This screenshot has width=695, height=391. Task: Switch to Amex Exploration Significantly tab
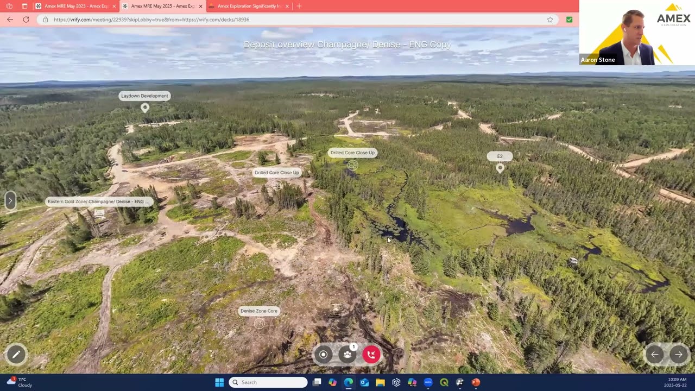tap(249, 6)
